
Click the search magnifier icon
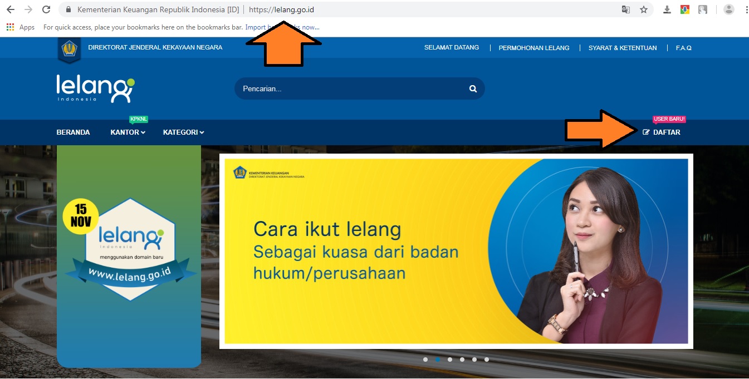point(472,88)
